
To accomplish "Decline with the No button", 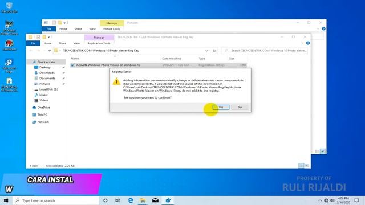I will pos(240,107).
